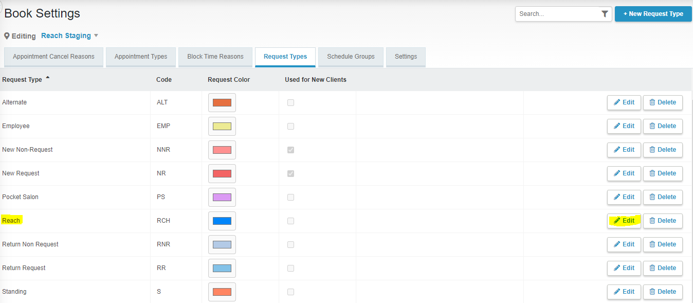Image resolution: width=693 pixels, height=303 pixels.
Task: Open the Block Time Reasons tab
Action: (215, 57)
